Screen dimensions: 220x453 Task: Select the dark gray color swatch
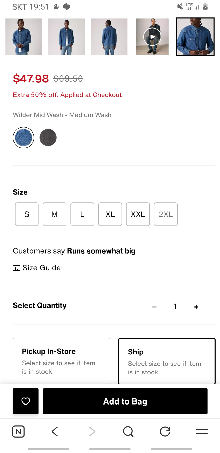coord(48,137)
